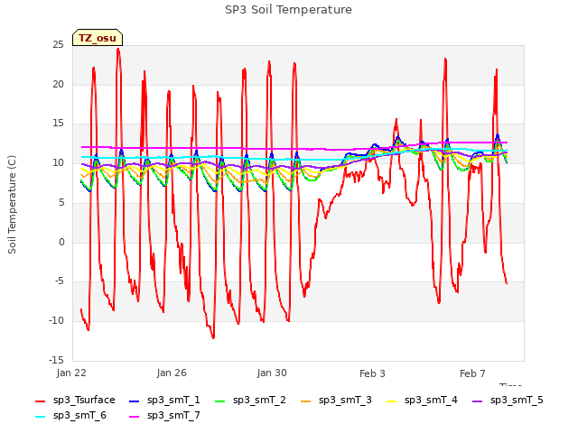The image size is (578, 433).
Task: Click the -10 y-axis tick label
Action: click(56, 321)
